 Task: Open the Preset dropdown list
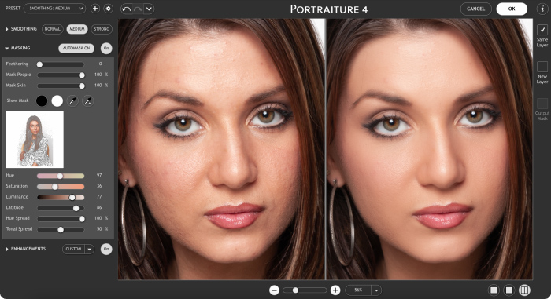[x=81, y=9]
